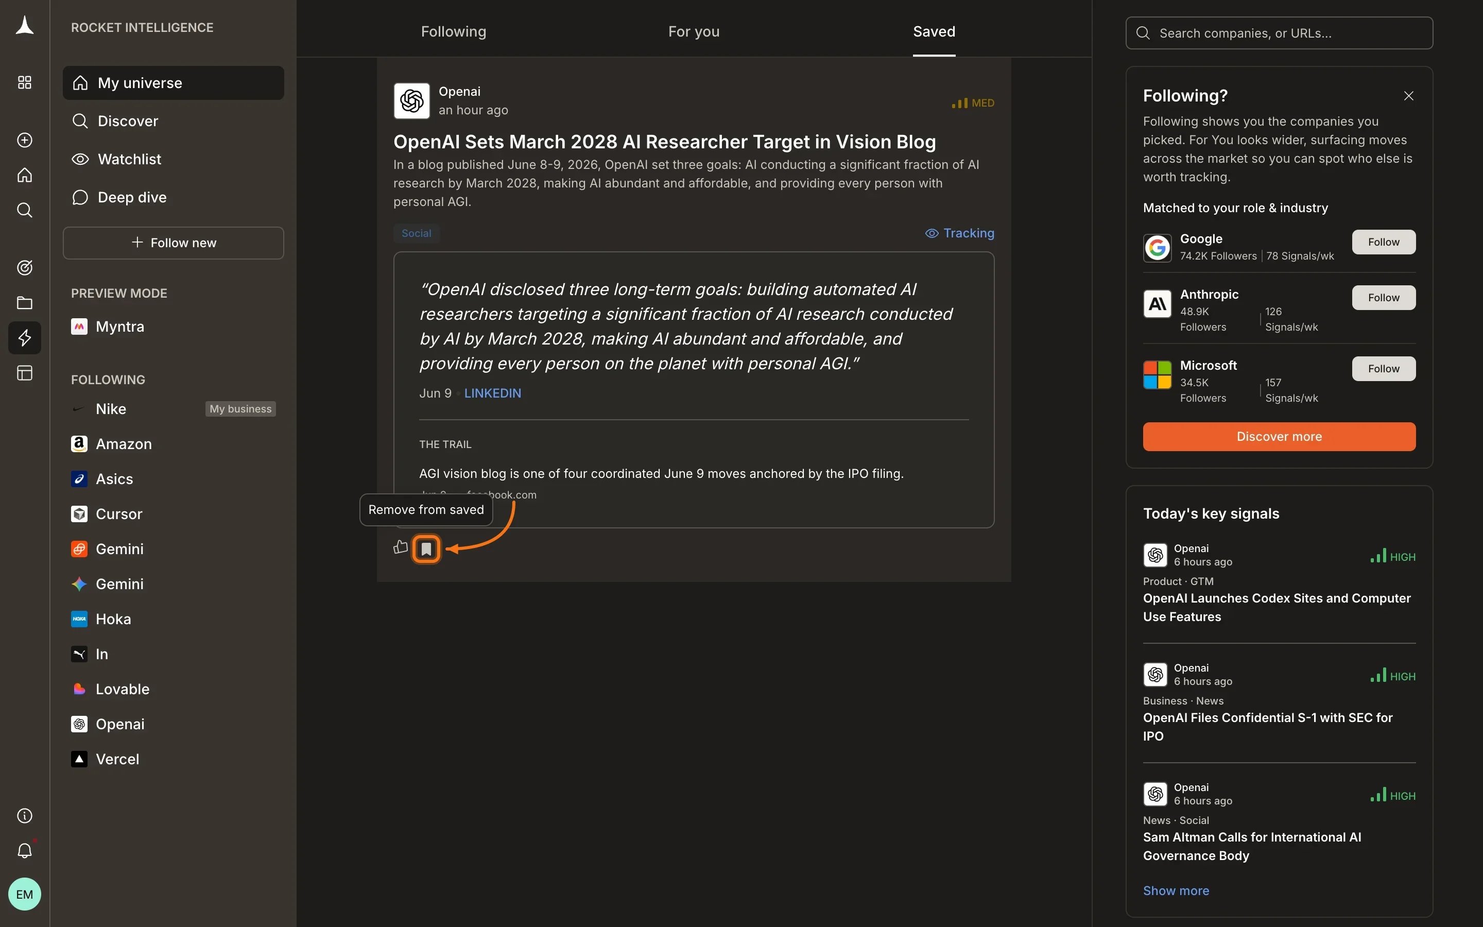
Task: Remove the post from saved via bookmark
Action: click(426, 548)
